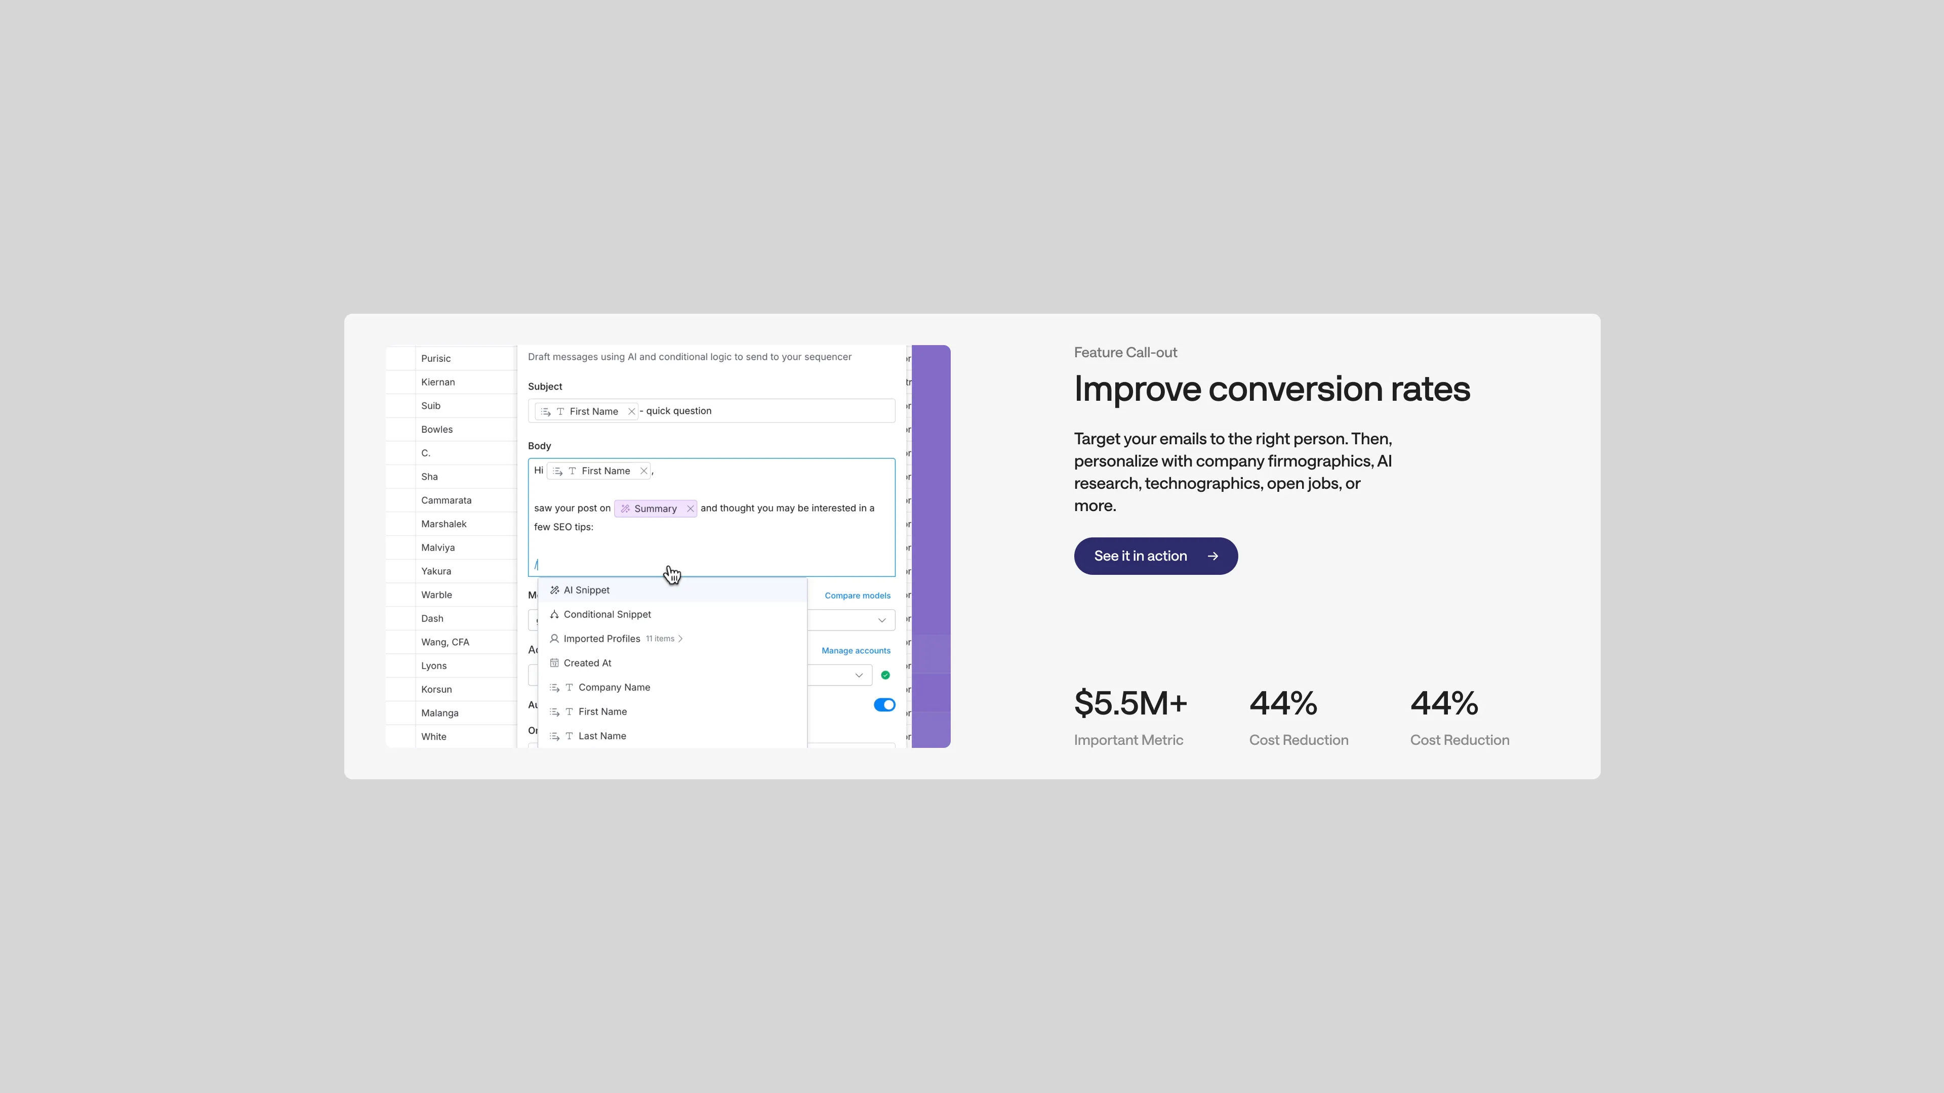Image resolution: width=1944 pixels, height=1093 pixels.
Task: Click the AI Snippet wand icon
Action: (x=555, y=590)
